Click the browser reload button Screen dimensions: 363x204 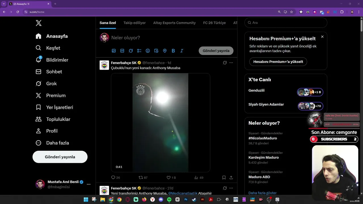click(18, 12)
